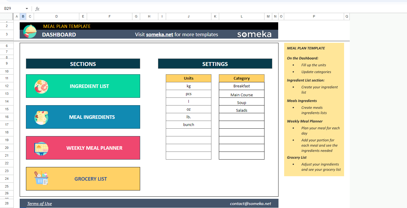
Task: Click the contact@someka.net email address
Action: 250,204
